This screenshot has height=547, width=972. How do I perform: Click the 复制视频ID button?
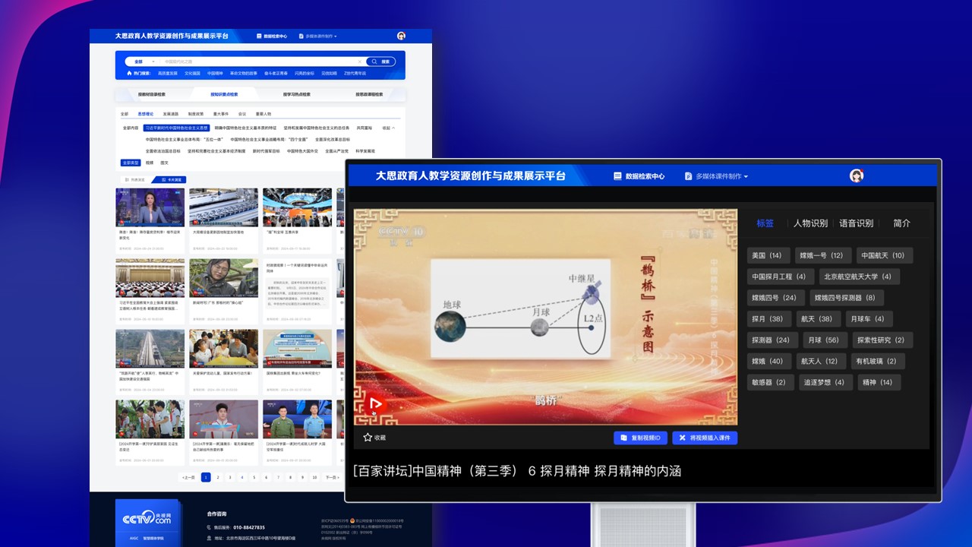coord(640,438)
